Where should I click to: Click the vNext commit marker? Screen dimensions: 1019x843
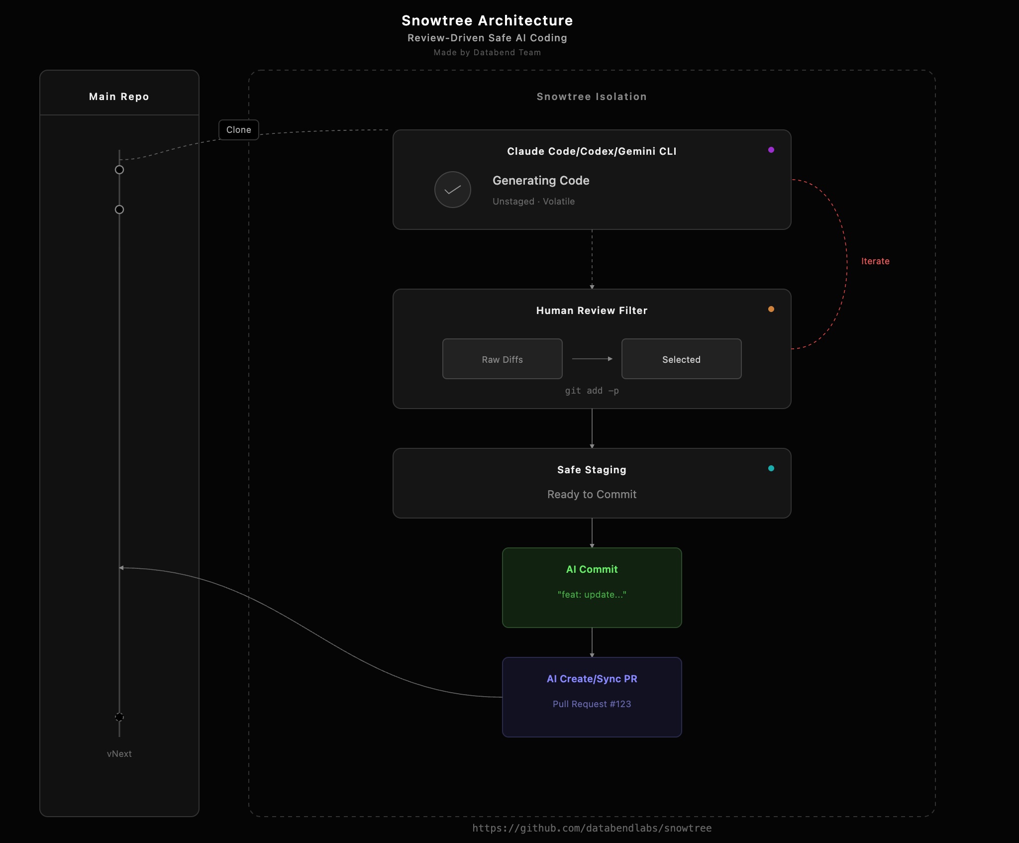click(x=119, y=717)
